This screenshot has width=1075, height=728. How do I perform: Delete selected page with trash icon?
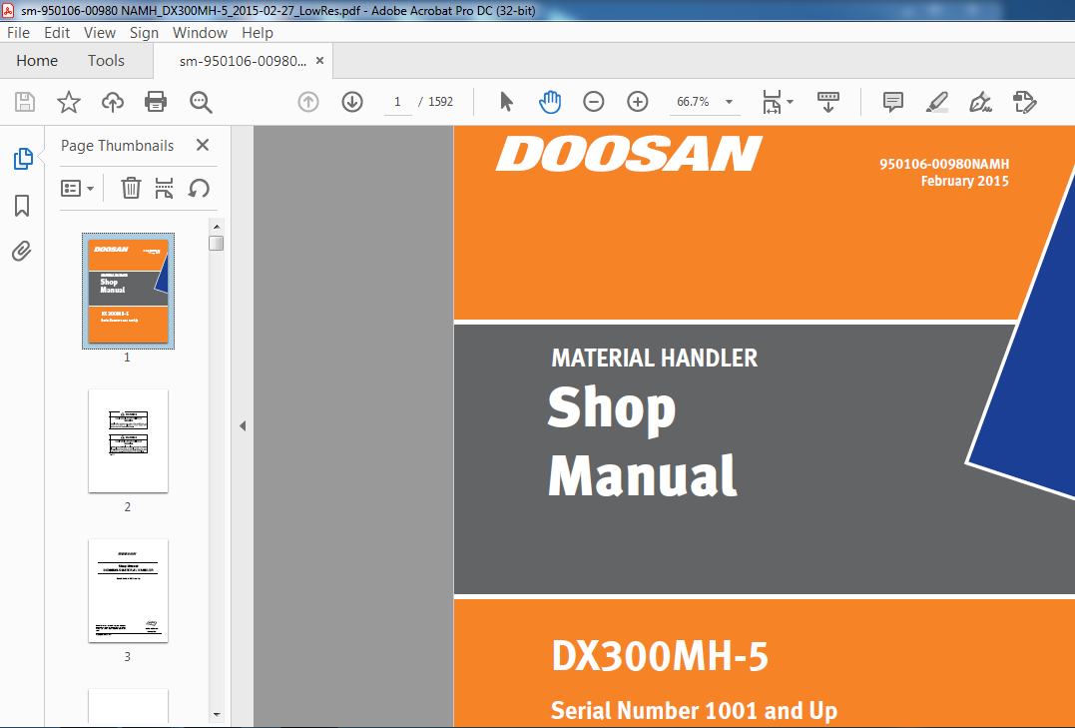click(131, 188)
